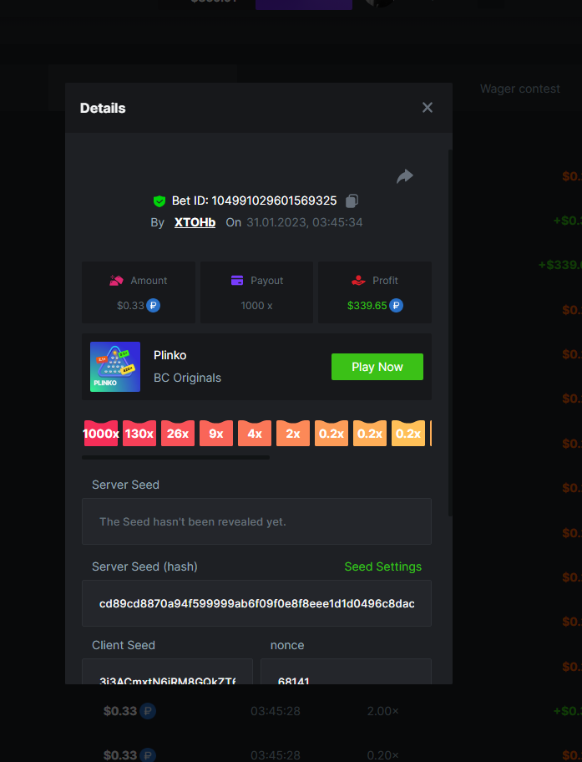Select the 1000x multiplier slot

tap(100, 434)
